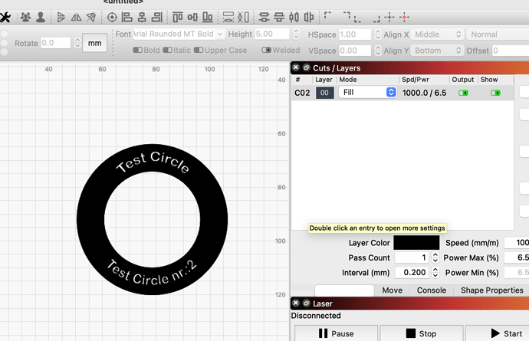Open the Normal text mode dropdown

coord(498,34)
